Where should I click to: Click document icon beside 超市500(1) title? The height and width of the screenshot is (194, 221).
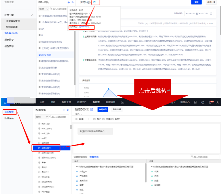92,109
